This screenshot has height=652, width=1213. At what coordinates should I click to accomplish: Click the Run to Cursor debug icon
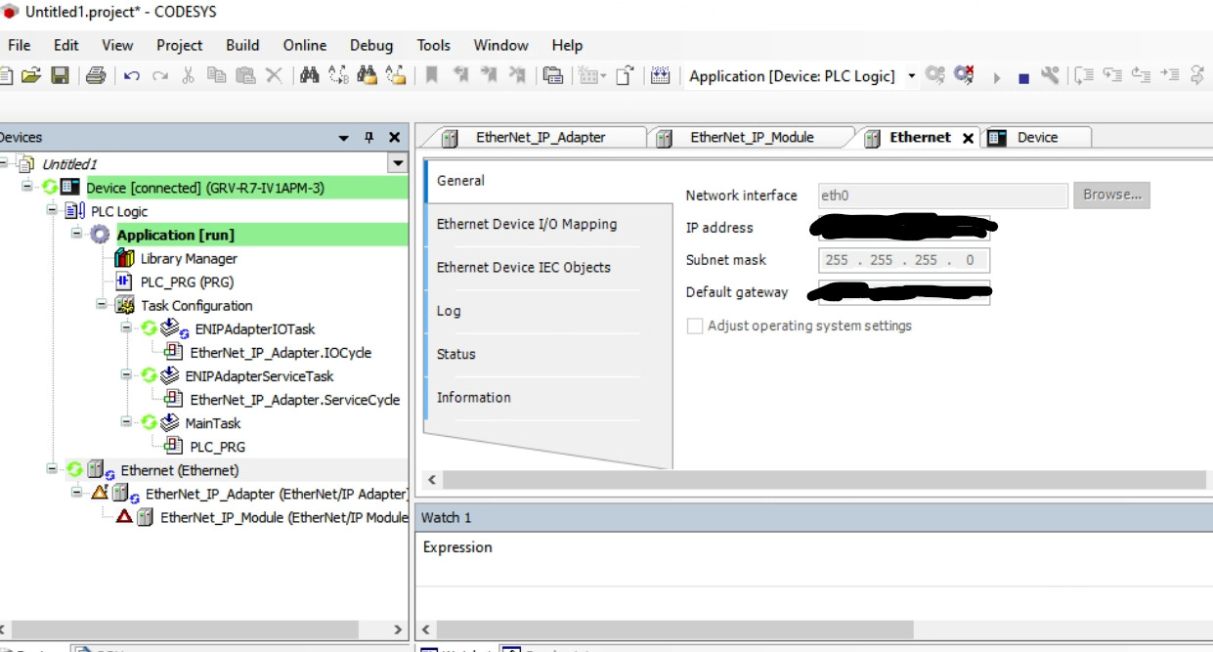coord(1170,75)
